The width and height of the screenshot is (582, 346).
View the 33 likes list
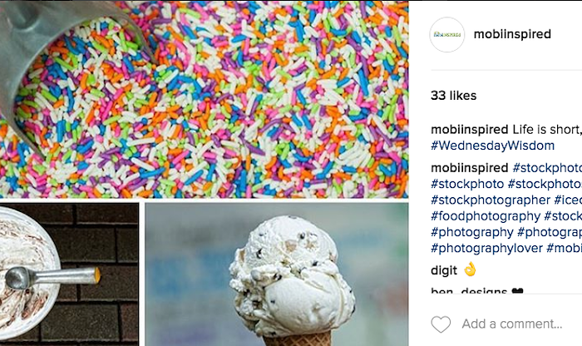click(x=454, y=96)
